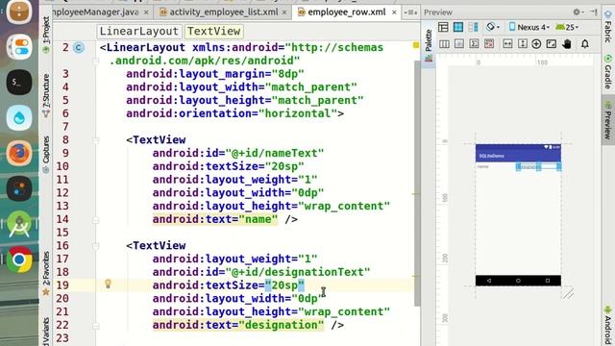The height and width of the screenshot is (346, 615).
Task: Open Preview panel settings gear menu
Action: pyautogui.click(x=578, y=12)
